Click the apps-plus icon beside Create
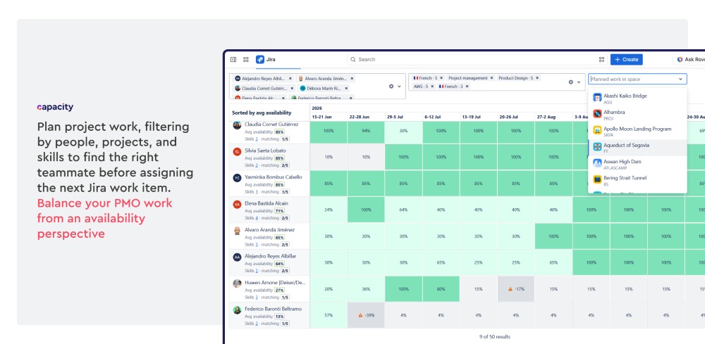705x344 pixels. [x=601, y=59]
